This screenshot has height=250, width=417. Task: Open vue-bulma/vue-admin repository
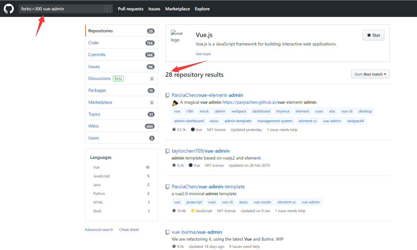[197, 232]
